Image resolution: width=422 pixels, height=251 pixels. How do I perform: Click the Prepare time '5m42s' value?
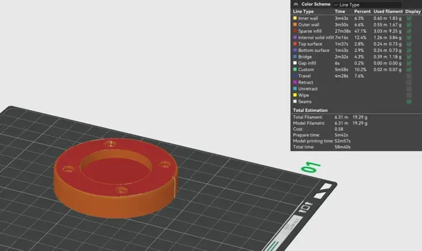342,135
